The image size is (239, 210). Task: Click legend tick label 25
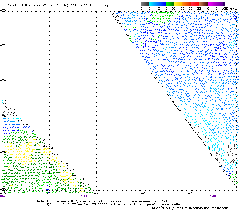coord(182,9)
